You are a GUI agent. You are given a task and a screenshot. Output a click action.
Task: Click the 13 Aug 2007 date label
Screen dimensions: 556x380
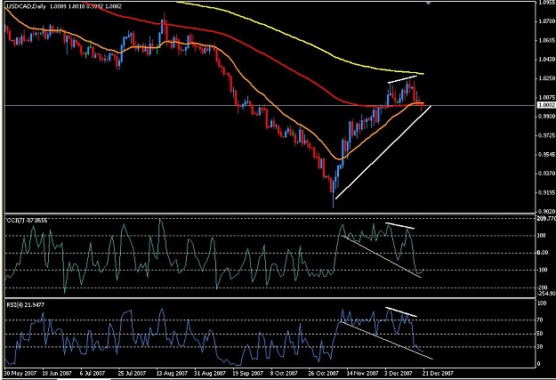click(172, 373)
